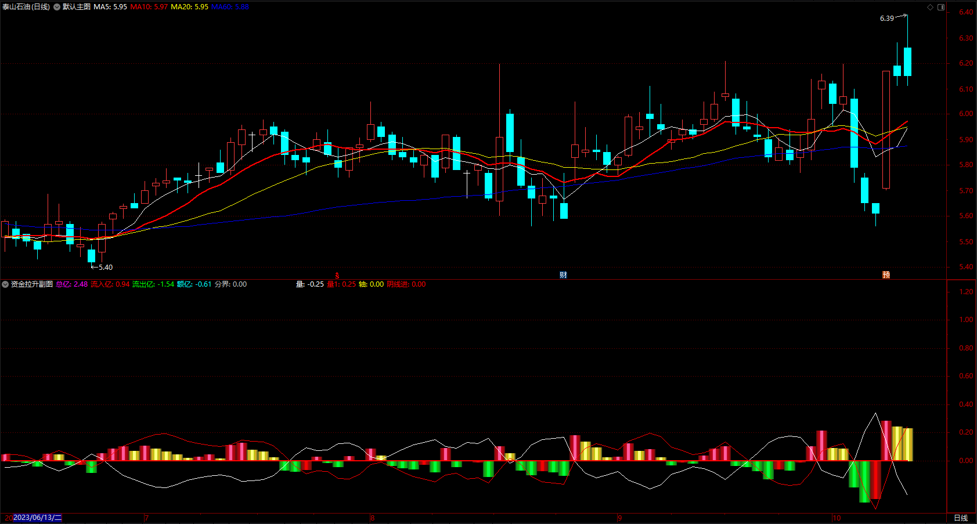The height and width of the screenshot is (524, 977).
Task: Click the 2023/06/13/二 date label
Action: [37, 518]
